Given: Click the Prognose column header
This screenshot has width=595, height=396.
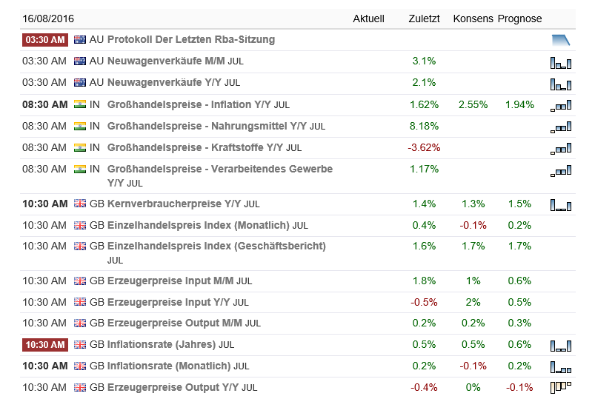Looking at the screenshot, I should (x=519, y=19).
